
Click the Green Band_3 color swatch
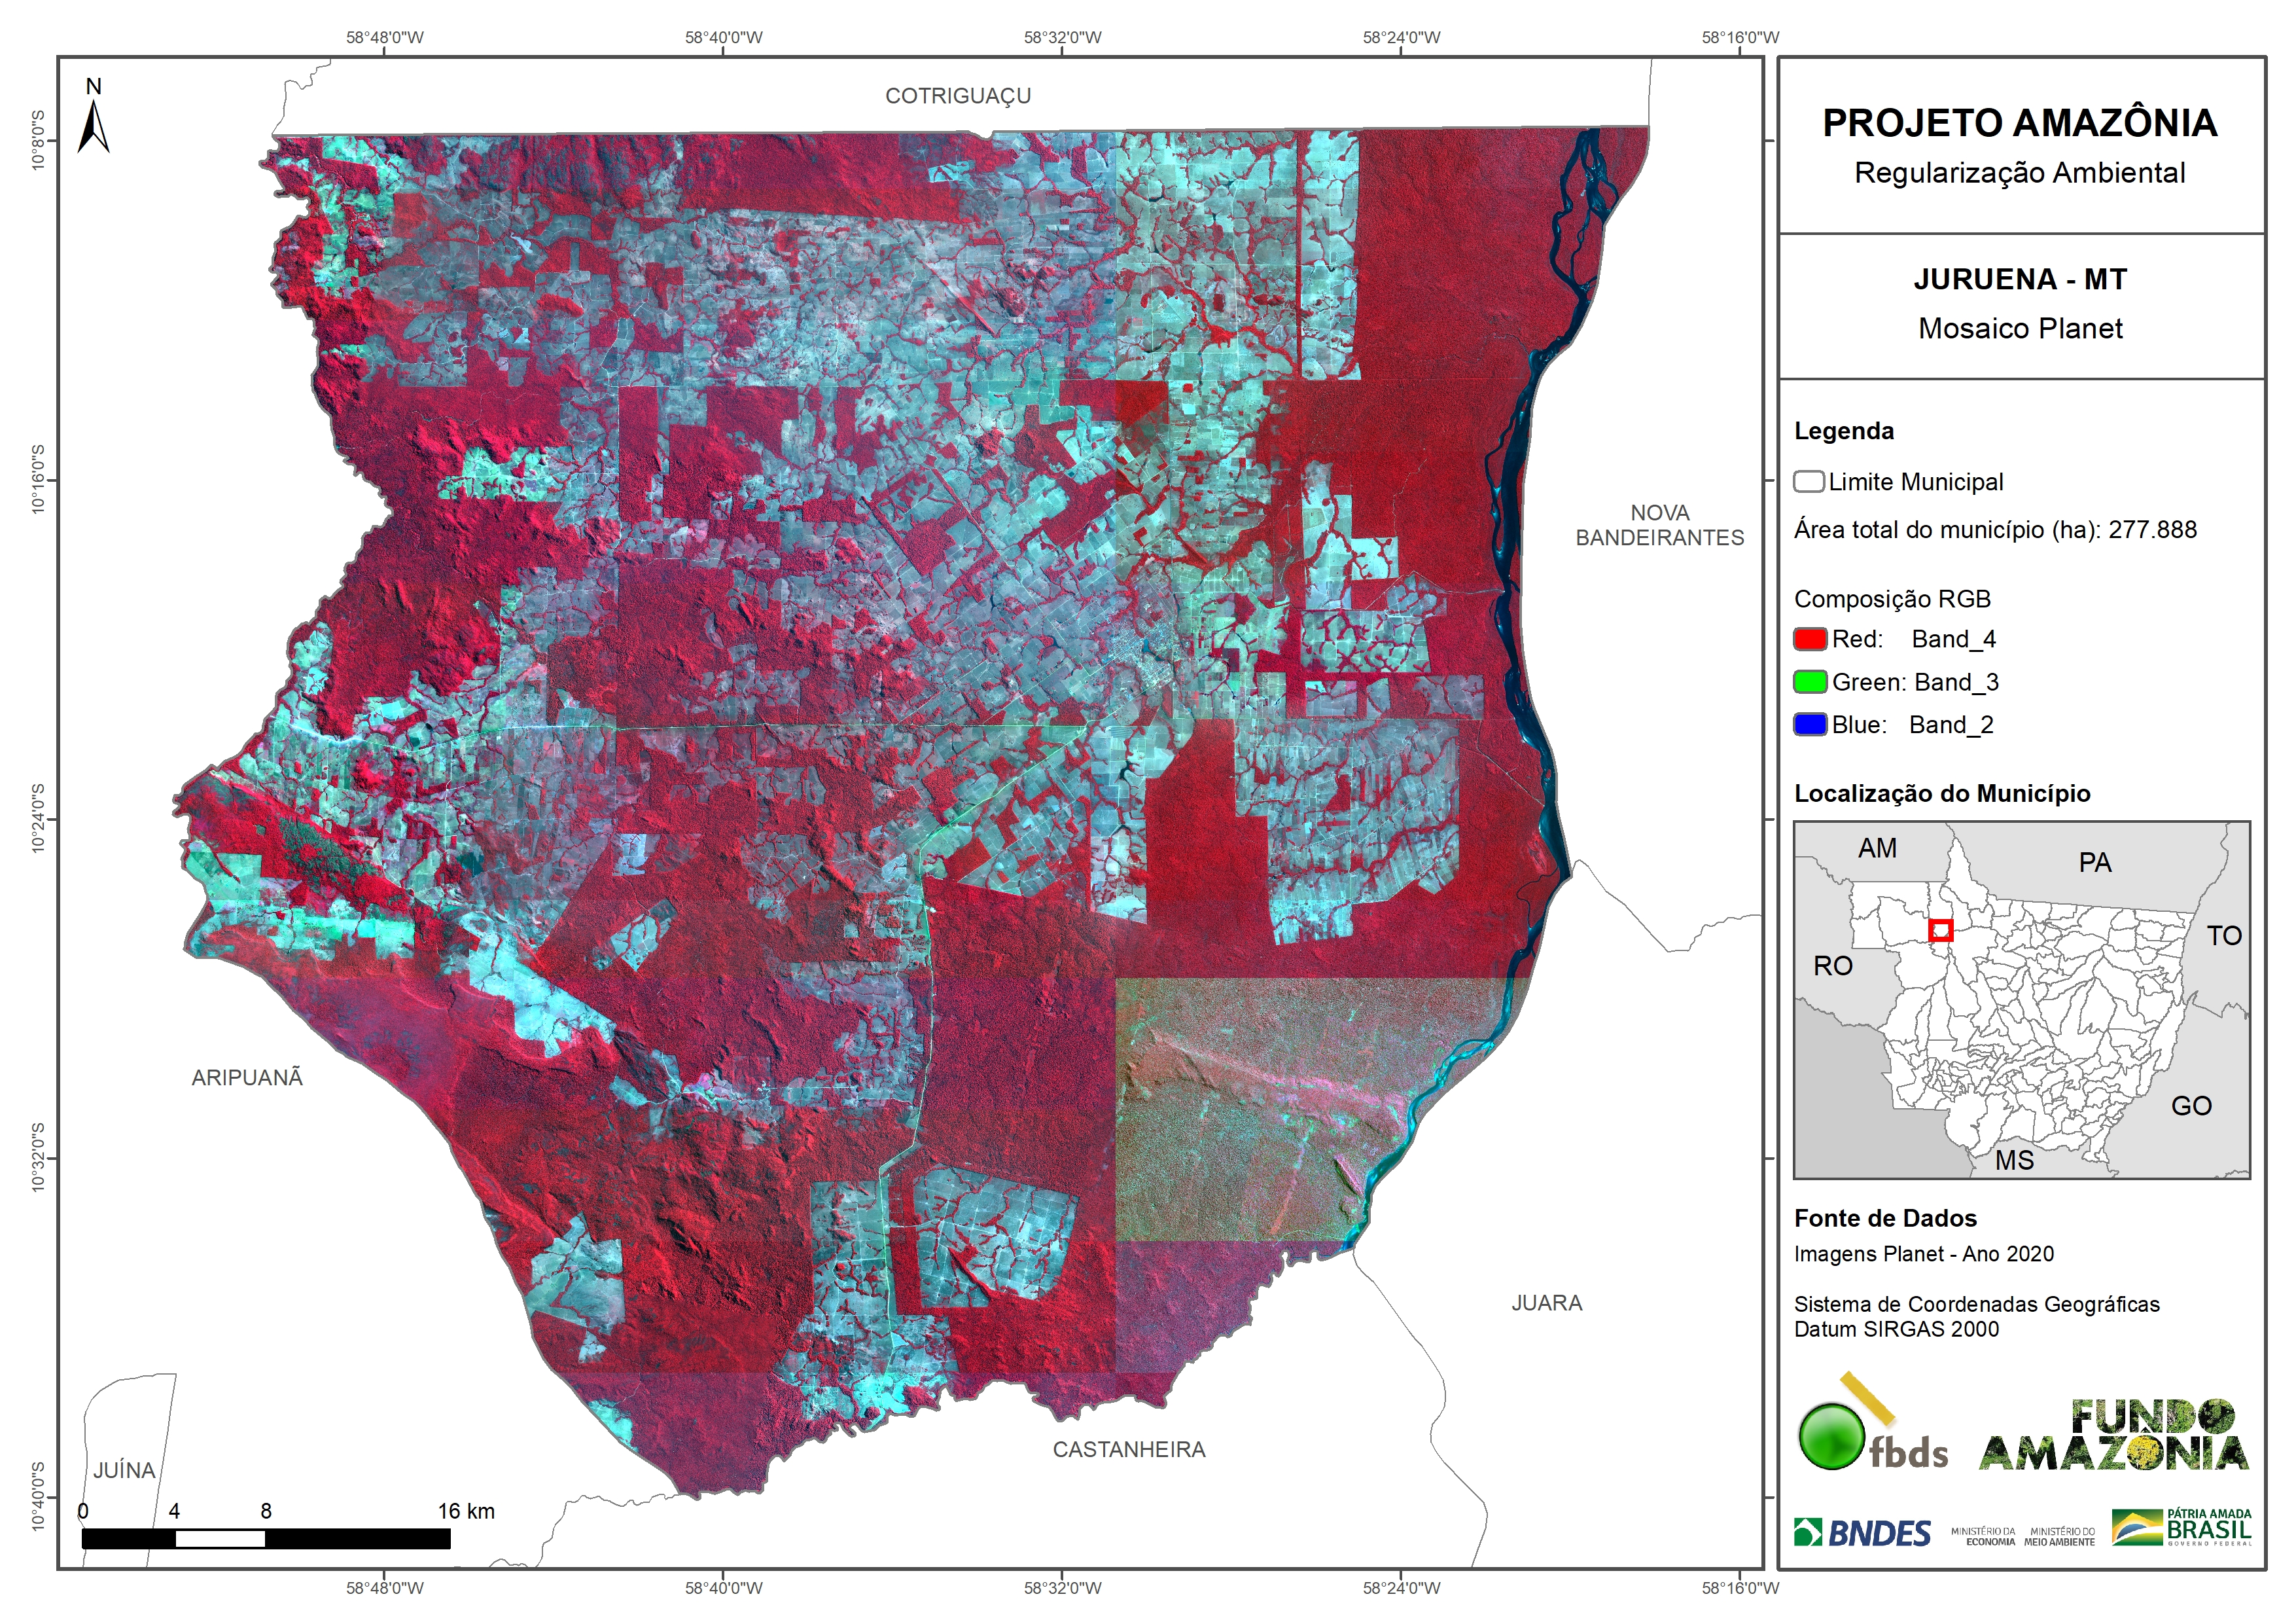tap(1810, 681)
